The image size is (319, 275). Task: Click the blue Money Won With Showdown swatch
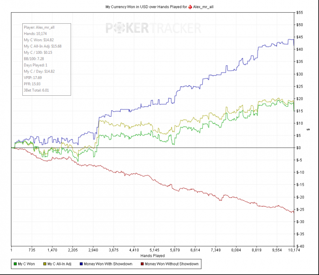(x=82, y=264)
